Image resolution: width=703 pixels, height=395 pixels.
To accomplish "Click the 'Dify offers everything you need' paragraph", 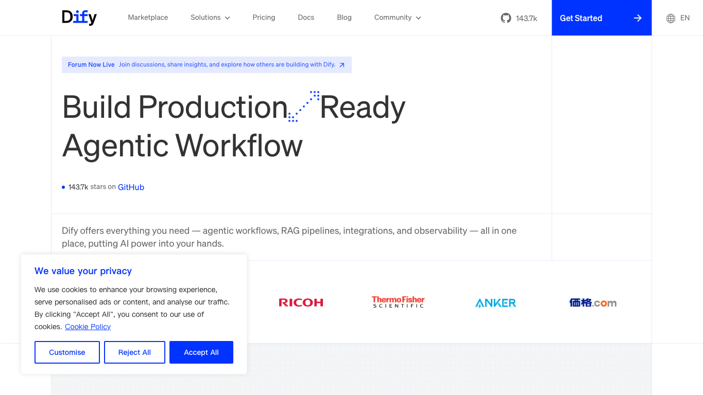I will [x=289, y=237].
